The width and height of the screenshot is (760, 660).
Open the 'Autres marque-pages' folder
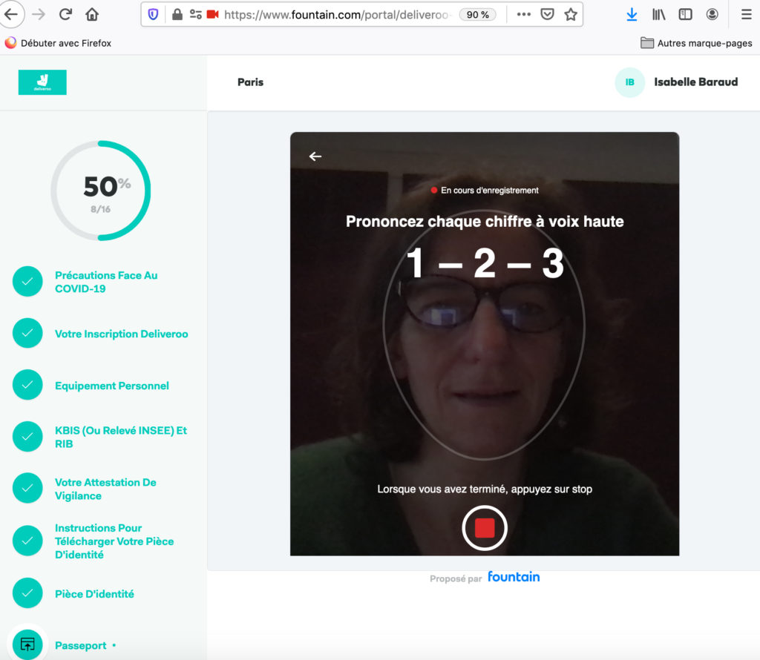click(x=696, y=43)
